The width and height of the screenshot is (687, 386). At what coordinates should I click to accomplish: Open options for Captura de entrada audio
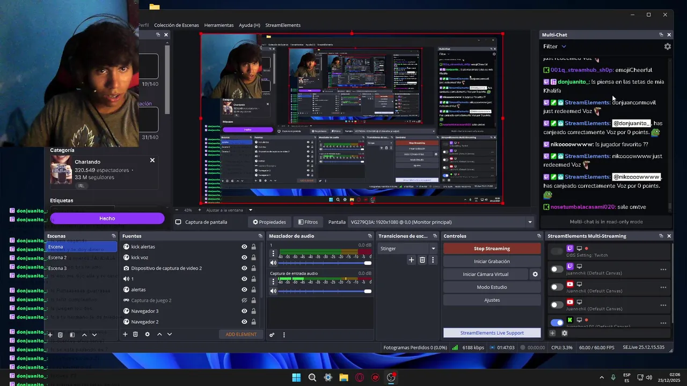(x=273, y=281)
